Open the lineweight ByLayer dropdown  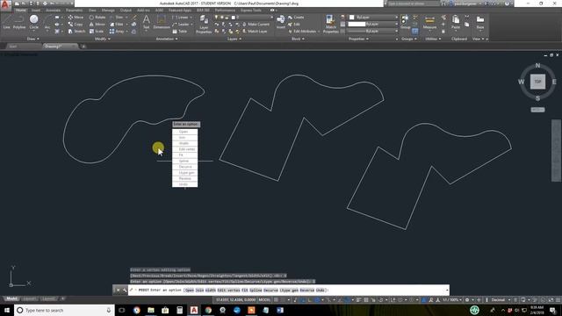(x=373, y=24)
